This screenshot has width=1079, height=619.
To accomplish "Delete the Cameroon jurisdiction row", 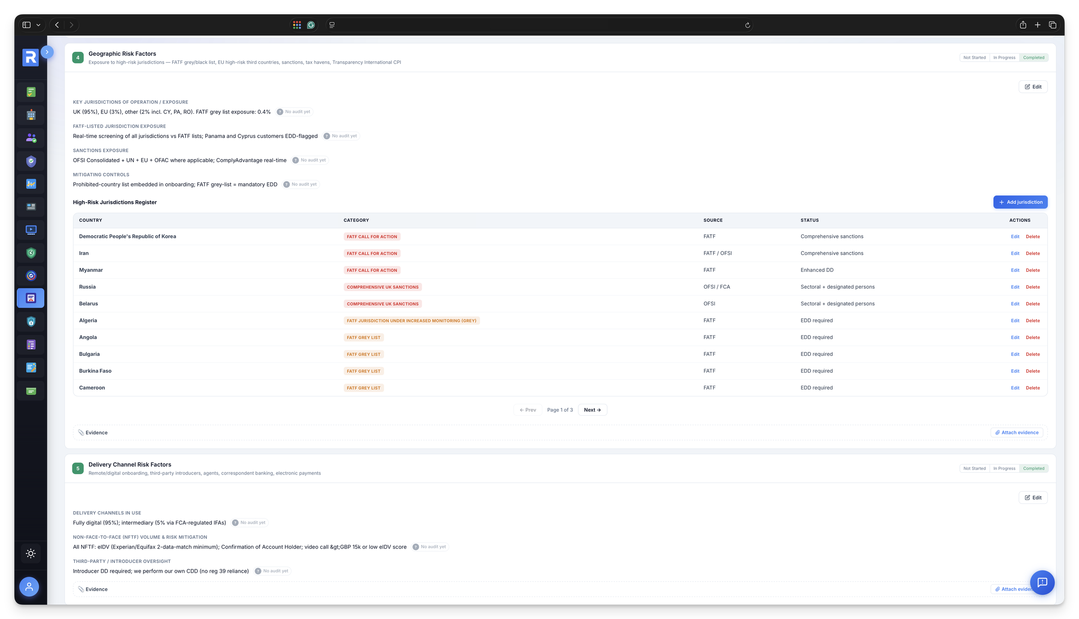I will pyautogui.click(x=1032, y=388).
